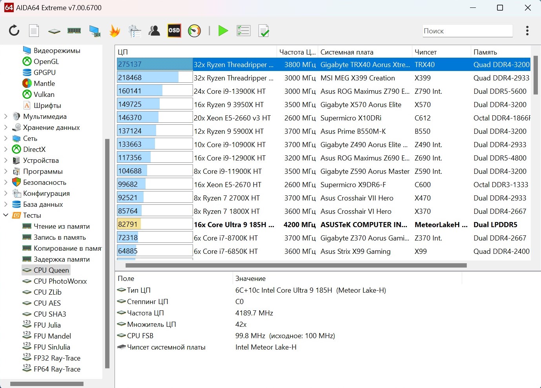Click the monitor diagnostics toolbar icon

95,31
